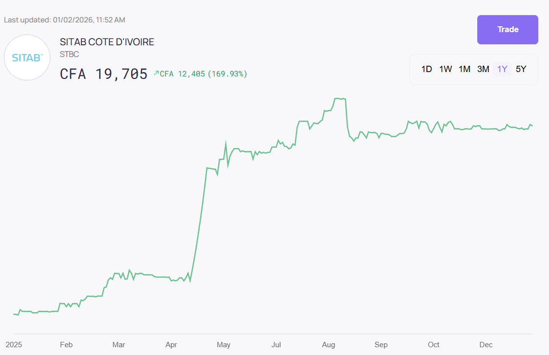This screenshot has height=355, width=549.
Task: View the 5Y price chart
Action: pos(521,69)
